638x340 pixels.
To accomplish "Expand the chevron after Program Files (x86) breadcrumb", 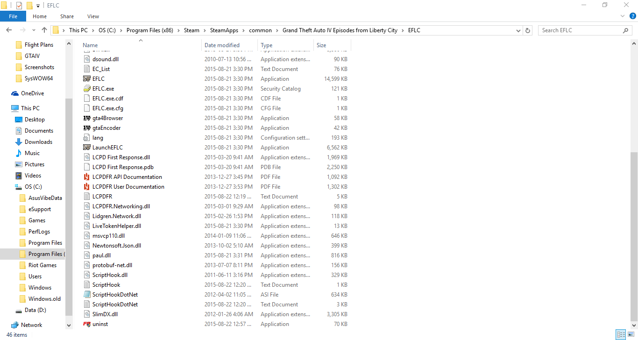I will tap(178, 30).
